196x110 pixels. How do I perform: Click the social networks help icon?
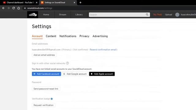coord(67,63)
